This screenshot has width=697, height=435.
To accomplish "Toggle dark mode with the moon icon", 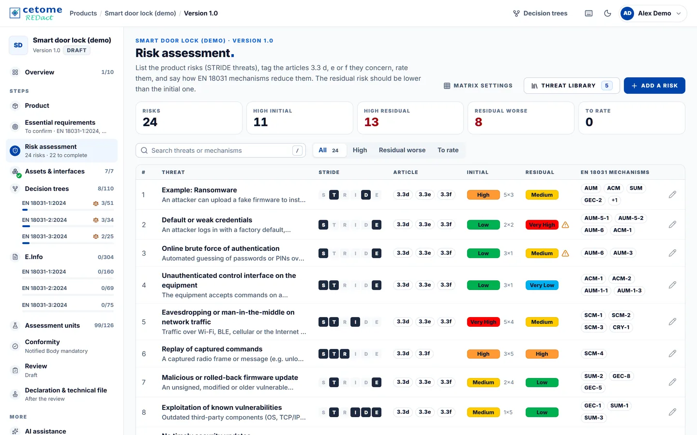I will coord(607,14).
